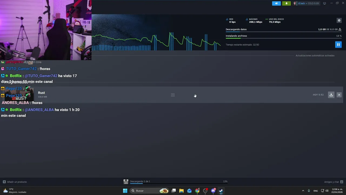Click the Tiempo restante estimado text
Viewport: 346px width, 195px height.
coord(242,45)
